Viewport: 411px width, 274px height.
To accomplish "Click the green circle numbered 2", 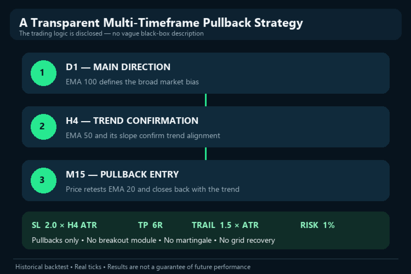I will coord(43,127).
